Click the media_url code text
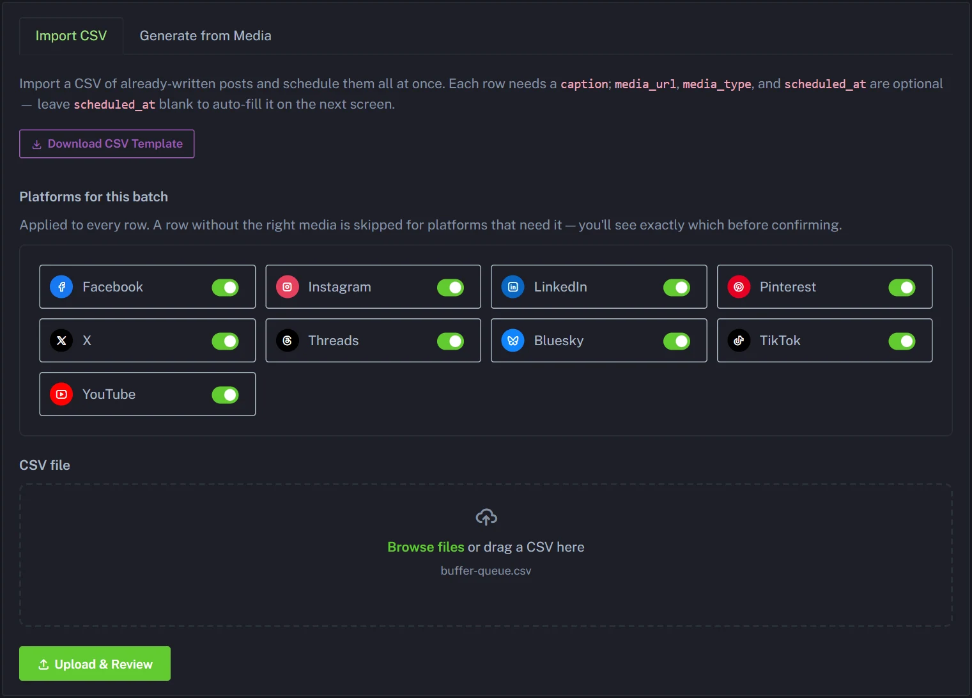Image resolution: width=972 pixels, height=698 pixels. (645, 84)
